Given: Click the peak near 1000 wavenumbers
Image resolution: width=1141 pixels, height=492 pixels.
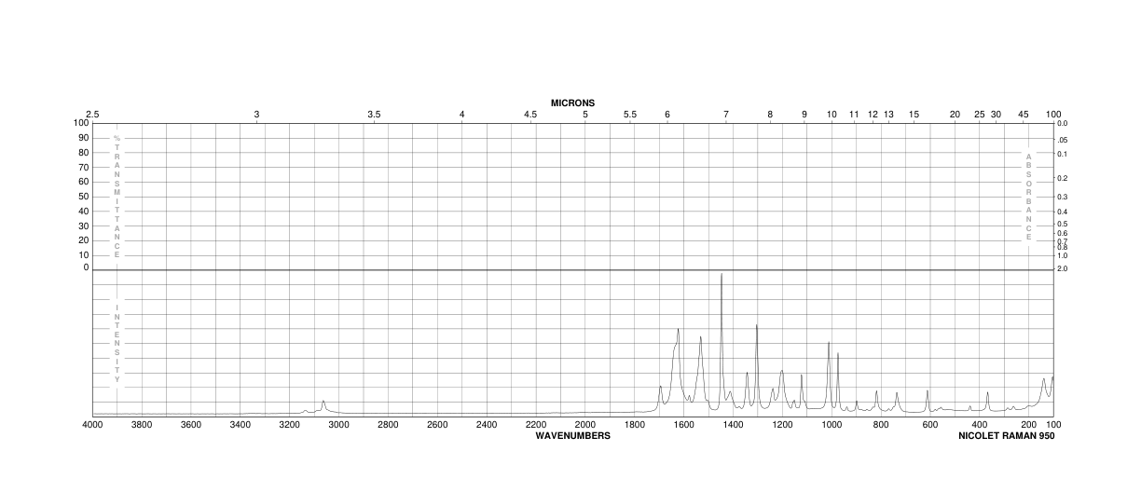Looking at the screenshot, I should [x=829, y=342].
